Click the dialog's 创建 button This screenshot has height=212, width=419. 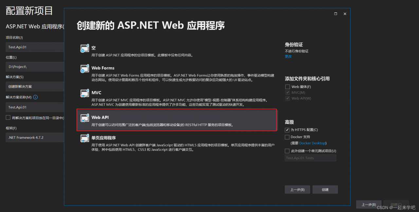coord(325,189)
